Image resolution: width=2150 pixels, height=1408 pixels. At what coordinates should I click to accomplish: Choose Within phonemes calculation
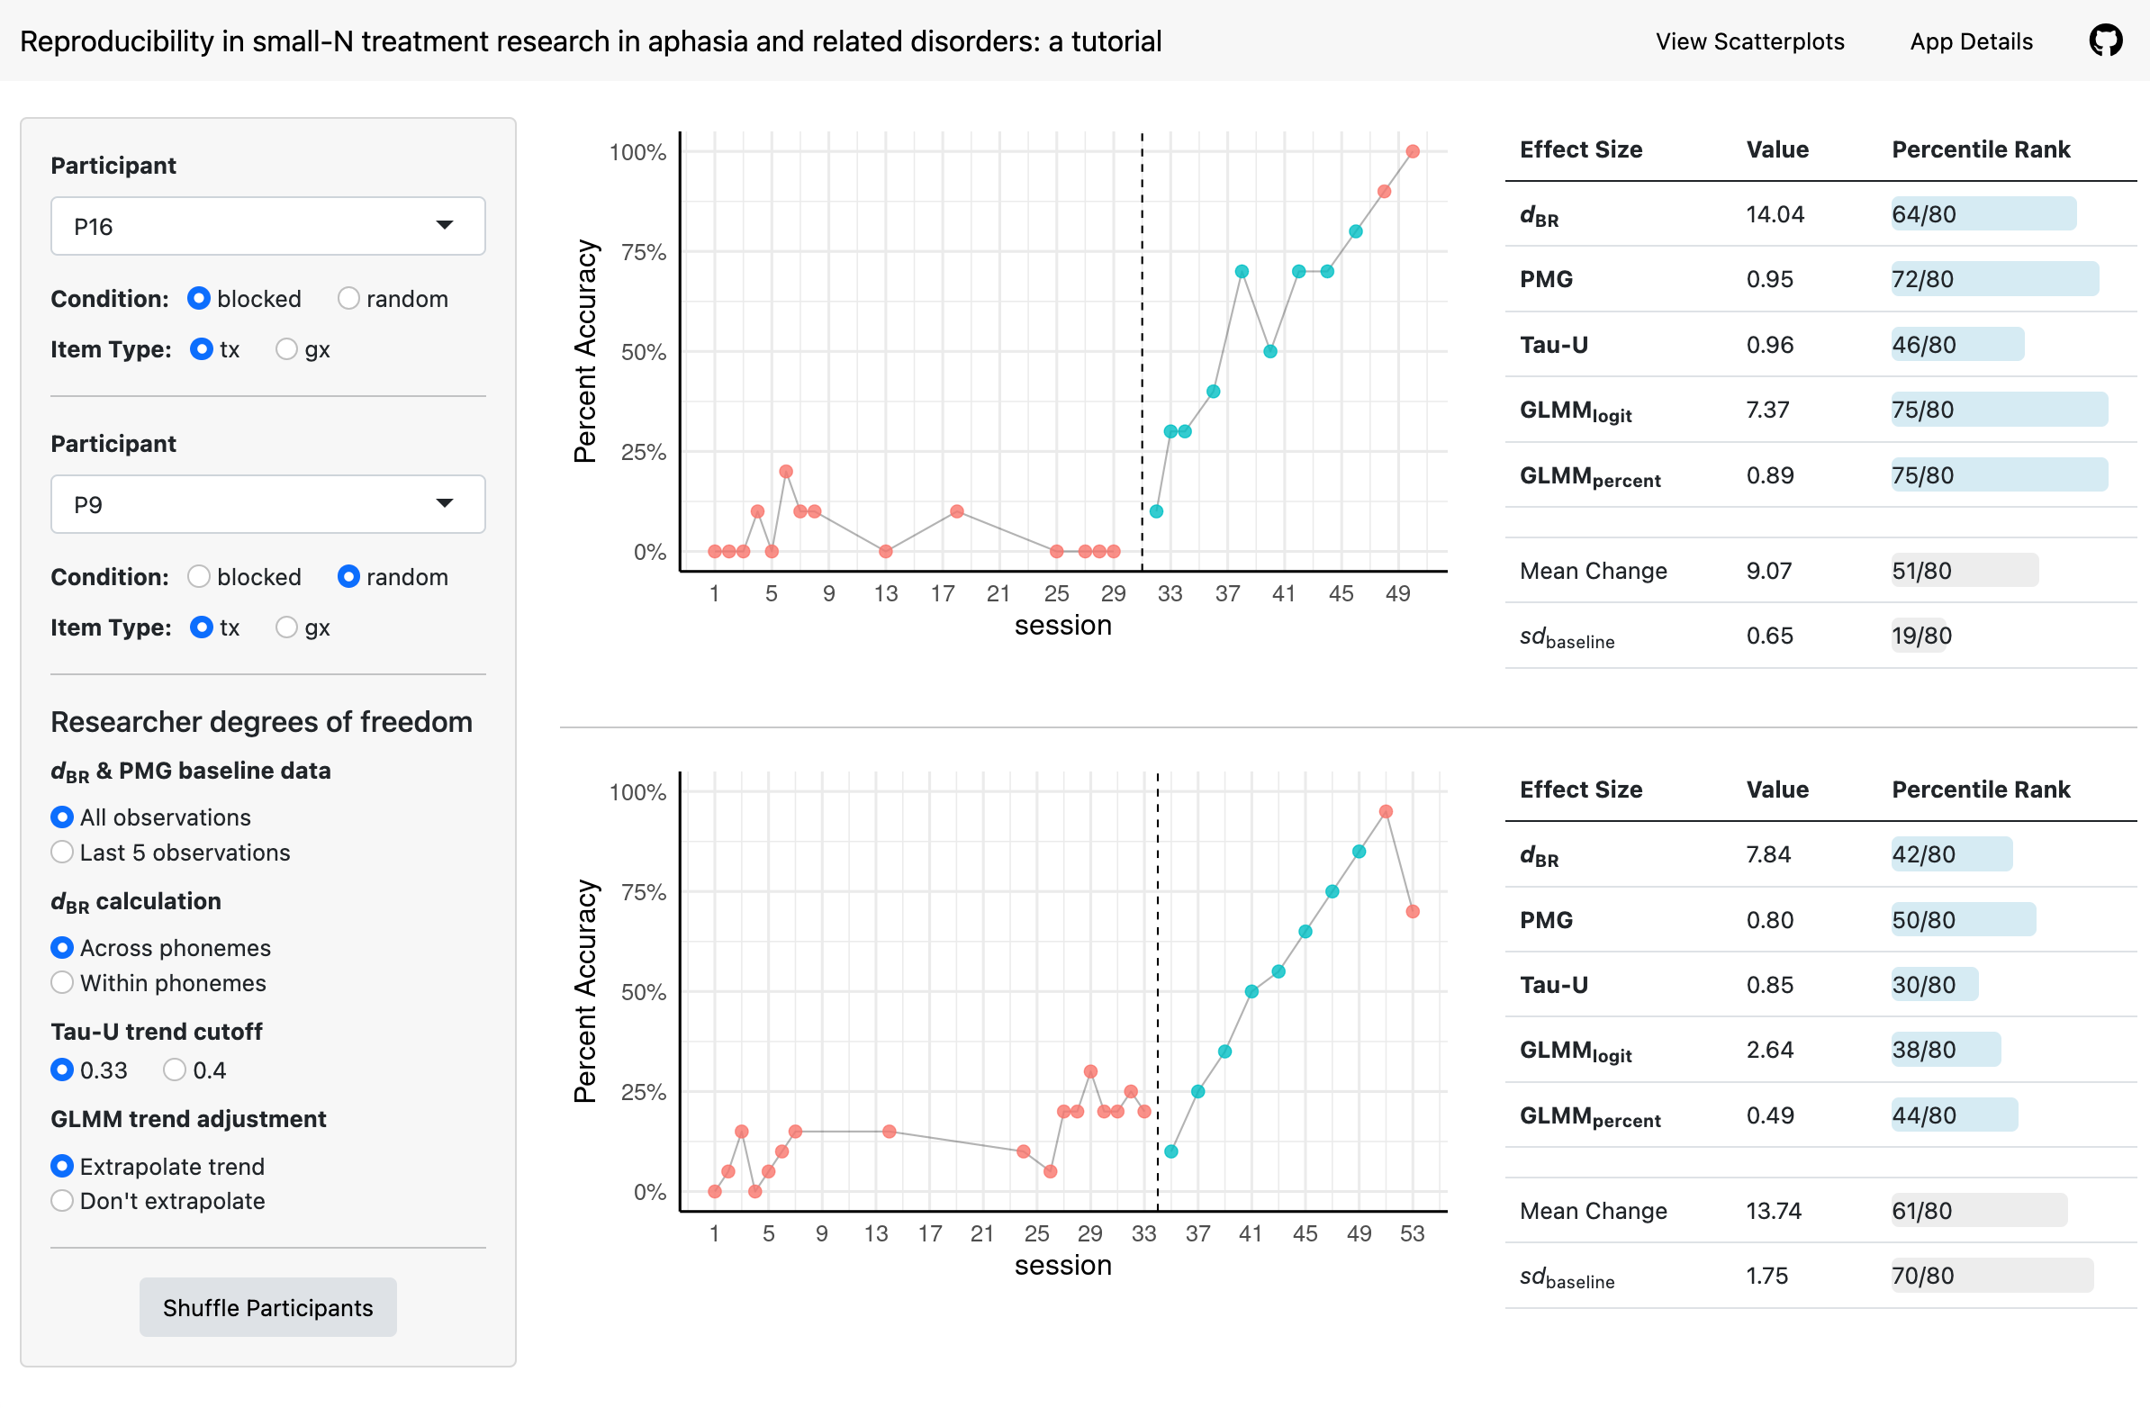pyautogui.click(x=62, y=982)
